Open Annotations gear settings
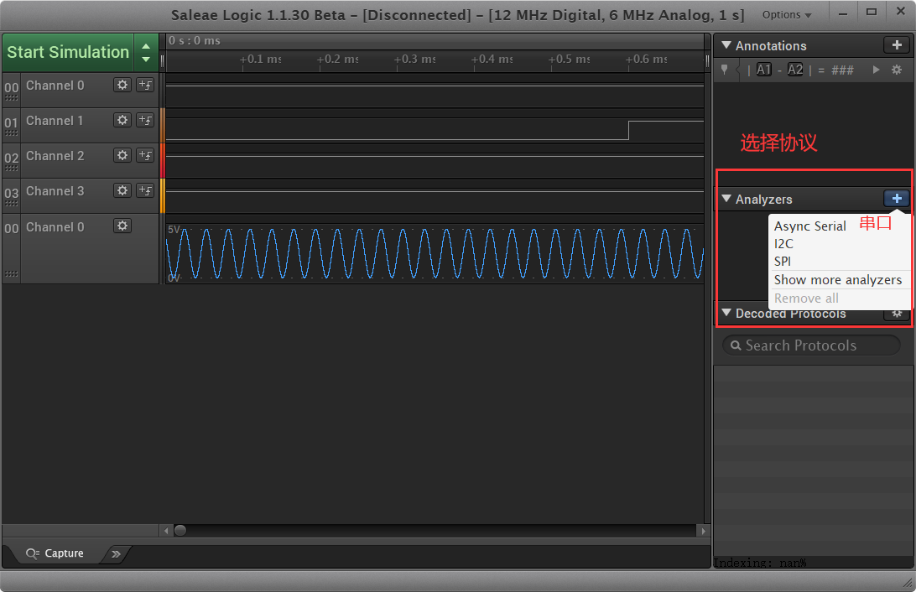916x592 pixels. (x=896, y=70)
